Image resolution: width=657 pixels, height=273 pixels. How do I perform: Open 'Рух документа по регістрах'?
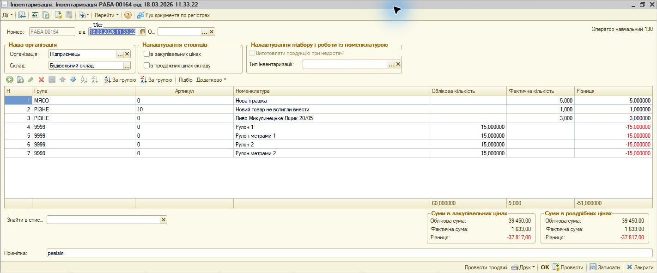click(173, 15)
